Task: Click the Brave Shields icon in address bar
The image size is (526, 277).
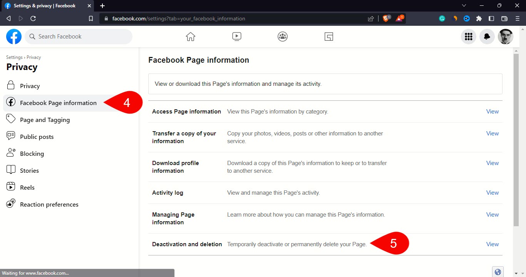Action: tap(386, 18)
